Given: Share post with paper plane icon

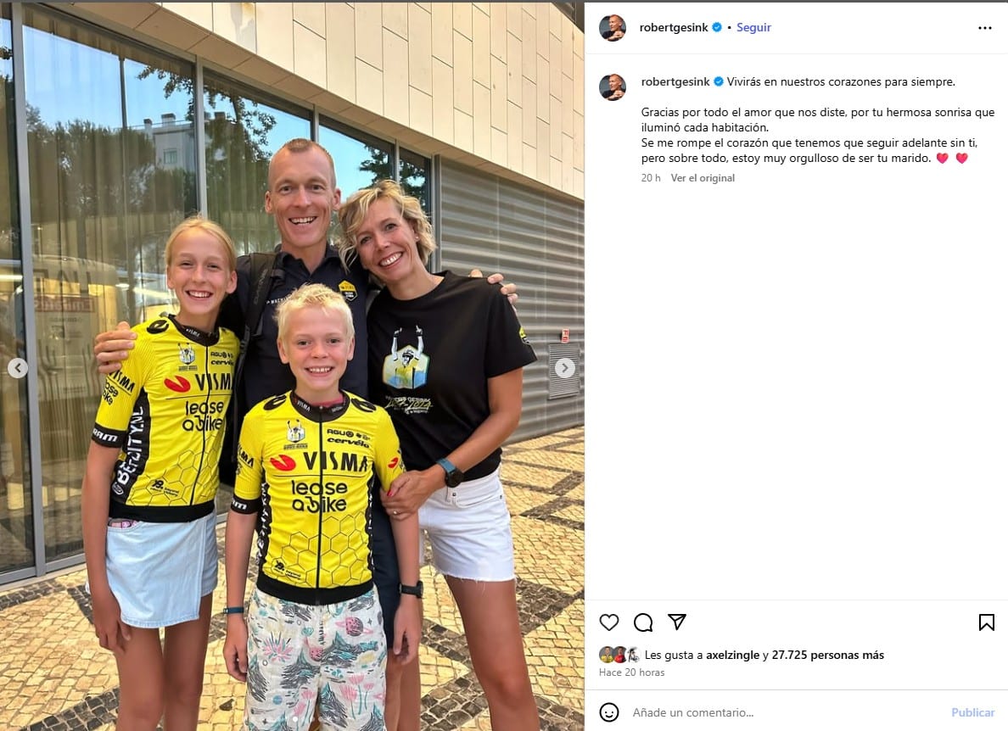Looking at the screenshot, I should pos(677,621).
